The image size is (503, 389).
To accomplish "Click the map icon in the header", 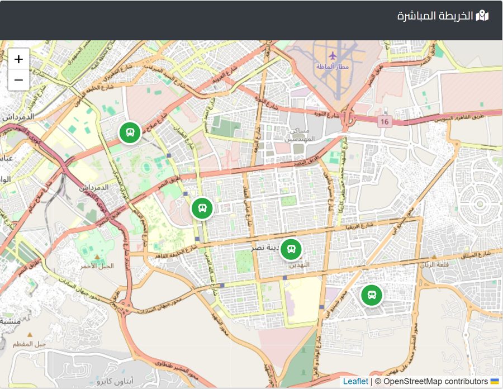I will (x=482, y=16).
